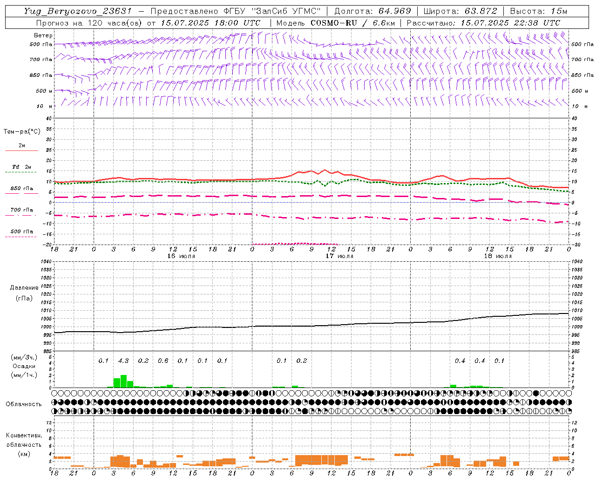Click the (мм/3ч.) precipitation unit label

pos(24,357)
